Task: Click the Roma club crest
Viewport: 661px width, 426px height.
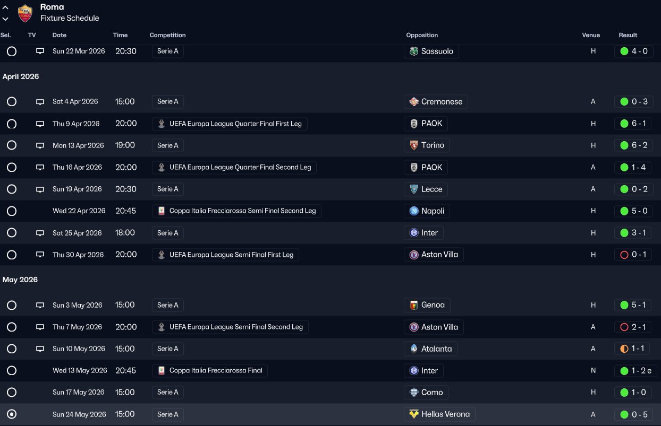Action: point(25,13)
